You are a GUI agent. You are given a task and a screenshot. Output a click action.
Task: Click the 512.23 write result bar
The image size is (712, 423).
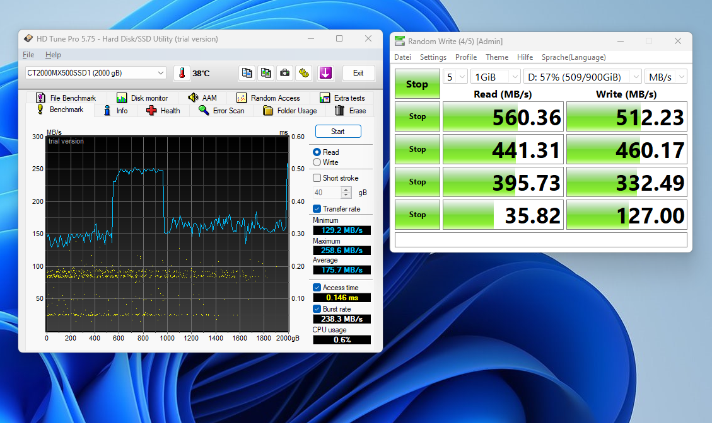click(x=627, y=116)
